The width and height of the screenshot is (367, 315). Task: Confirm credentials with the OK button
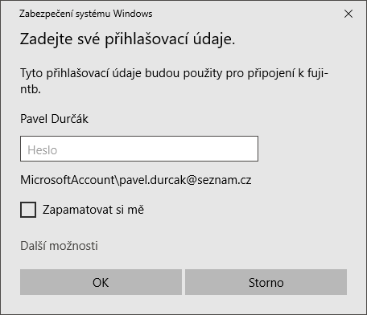tap(101, 282)
